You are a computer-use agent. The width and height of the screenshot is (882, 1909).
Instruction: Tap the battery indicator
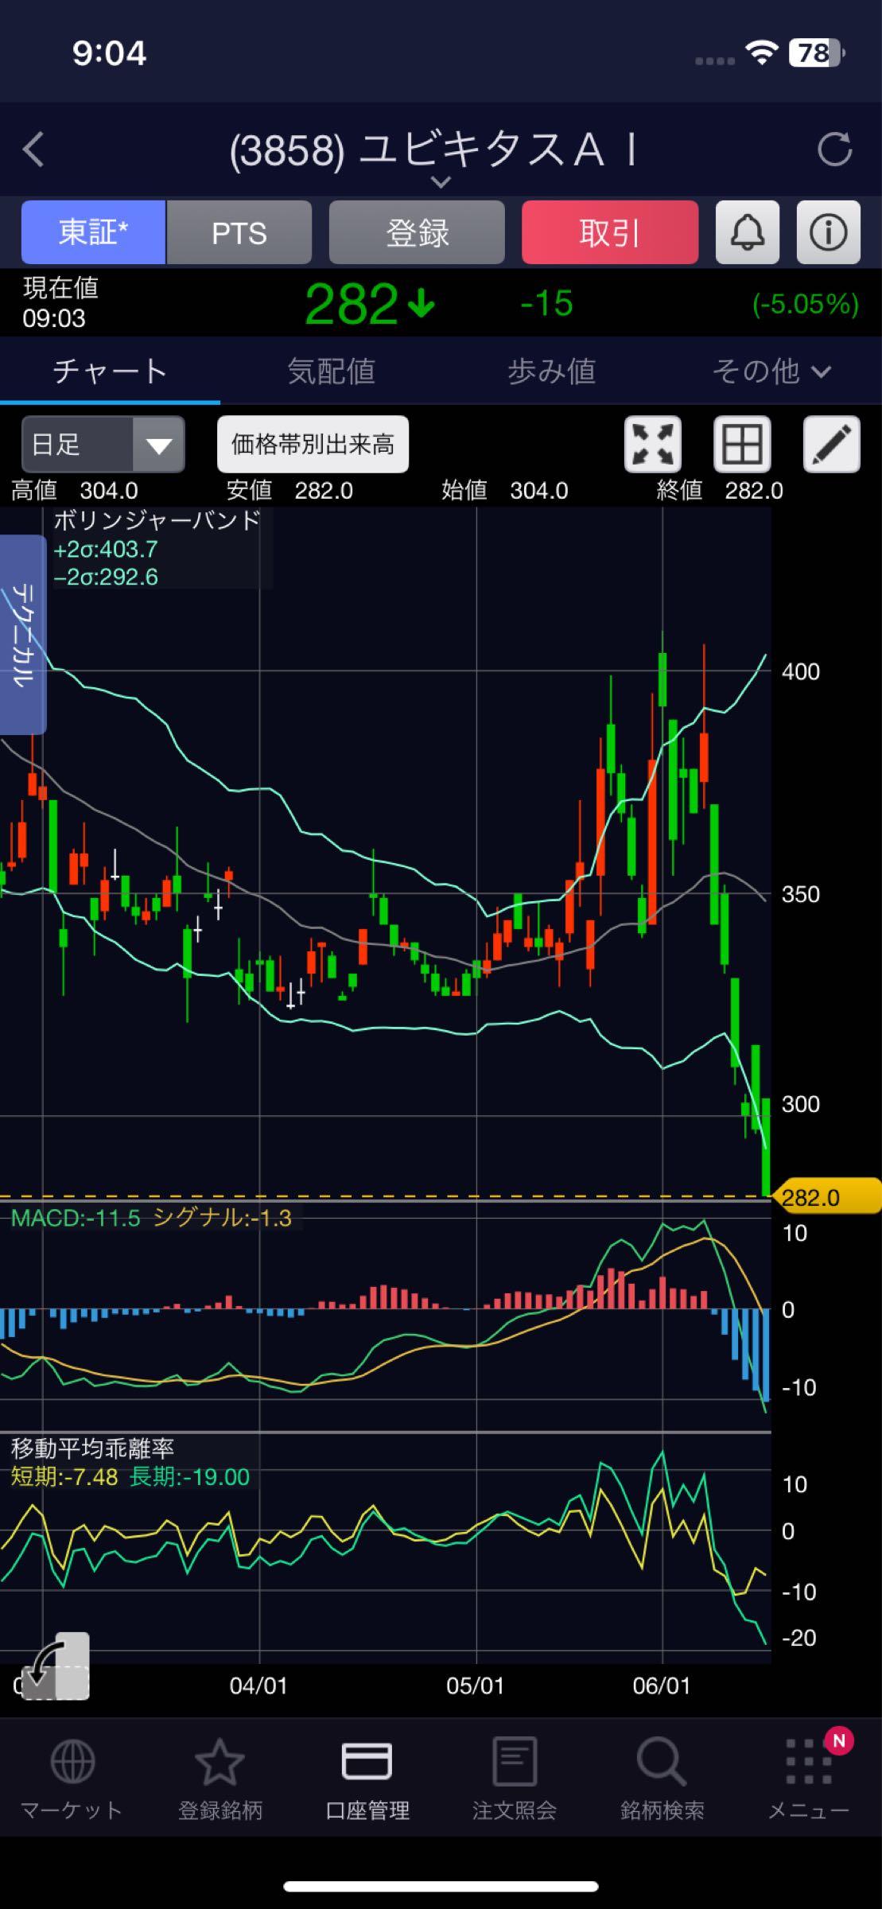point(817,53)
